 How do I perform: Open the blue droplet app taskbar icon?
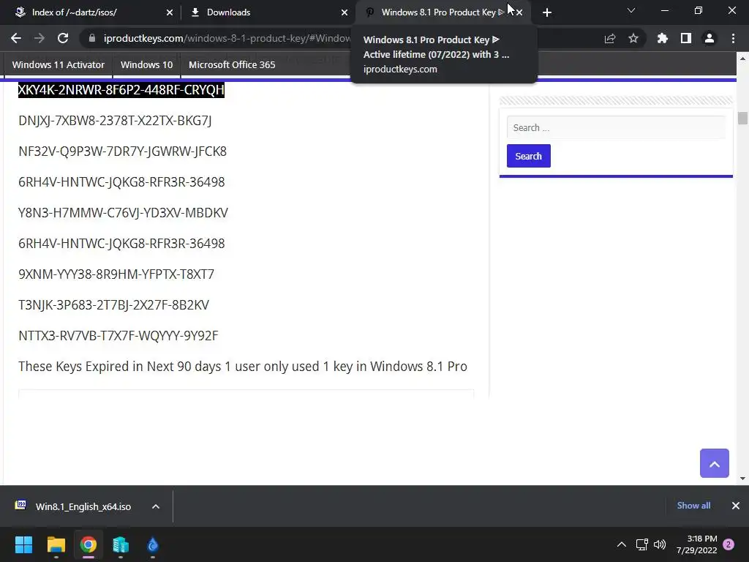(153, 544)
